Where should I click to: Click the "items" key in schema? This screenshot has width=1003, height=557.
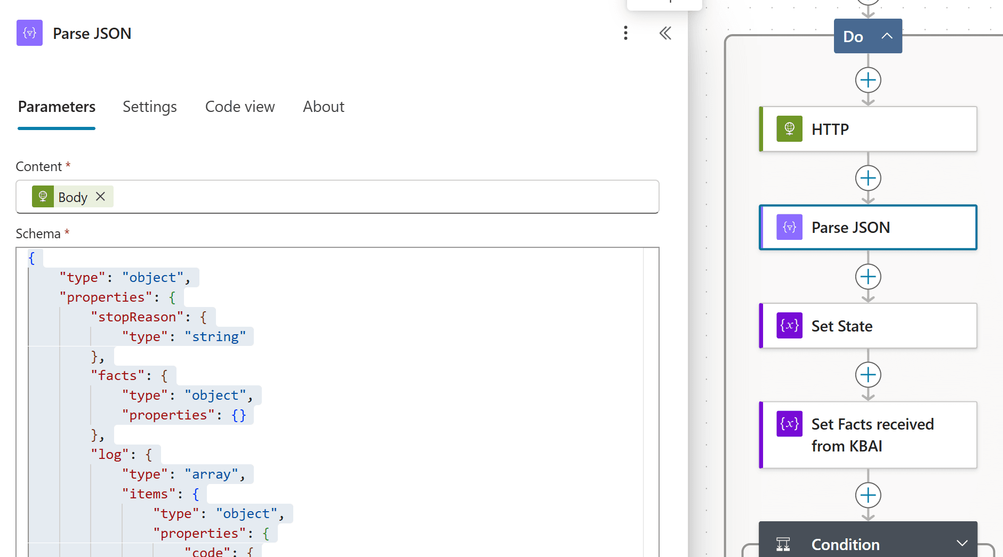[x=149, y=494]
